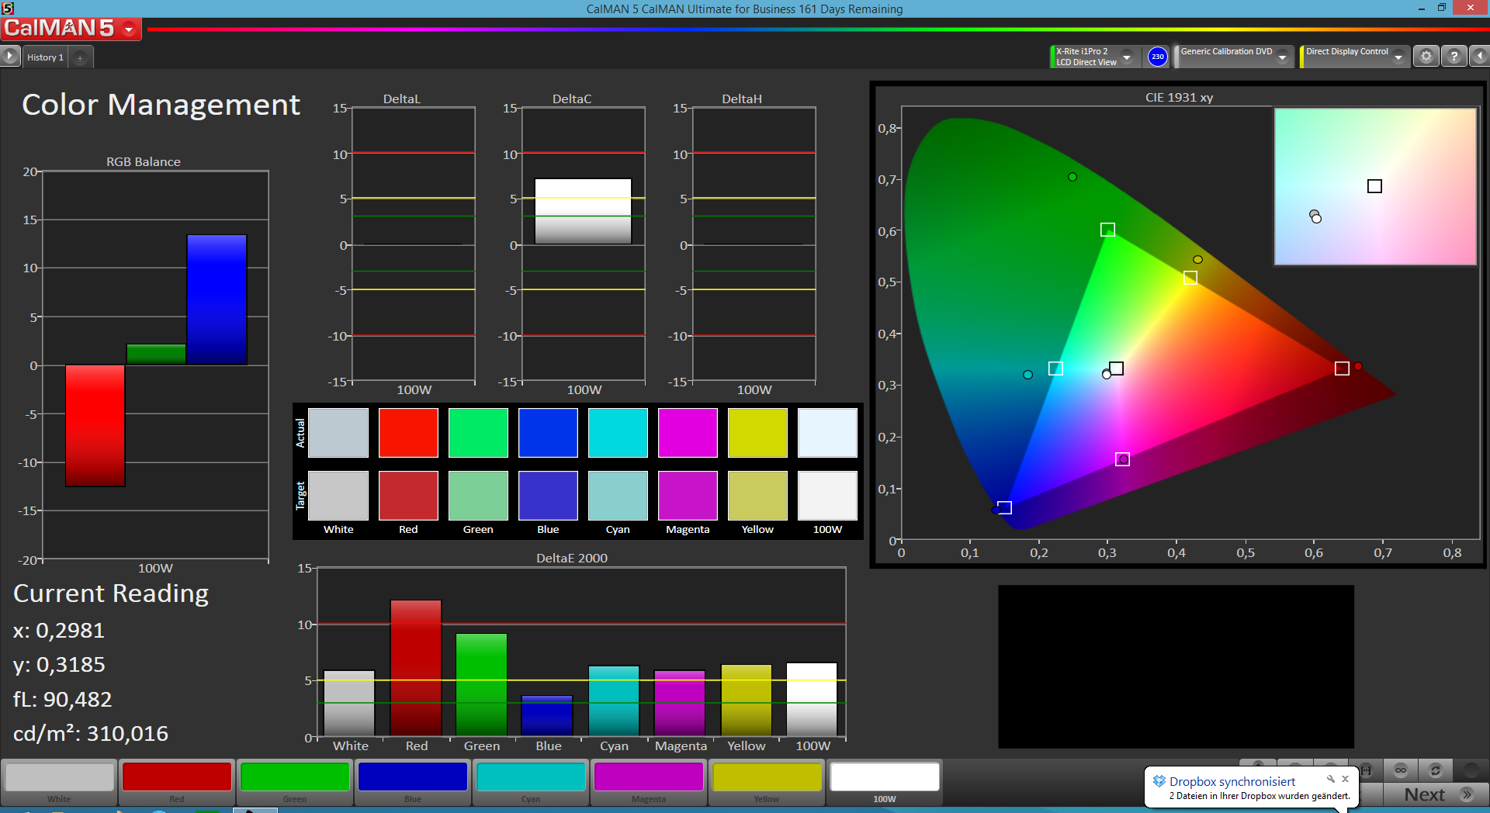Select the Cyan color patch in bottom strip
This screenshot has width=1490, height=813.
pos(531,777)
